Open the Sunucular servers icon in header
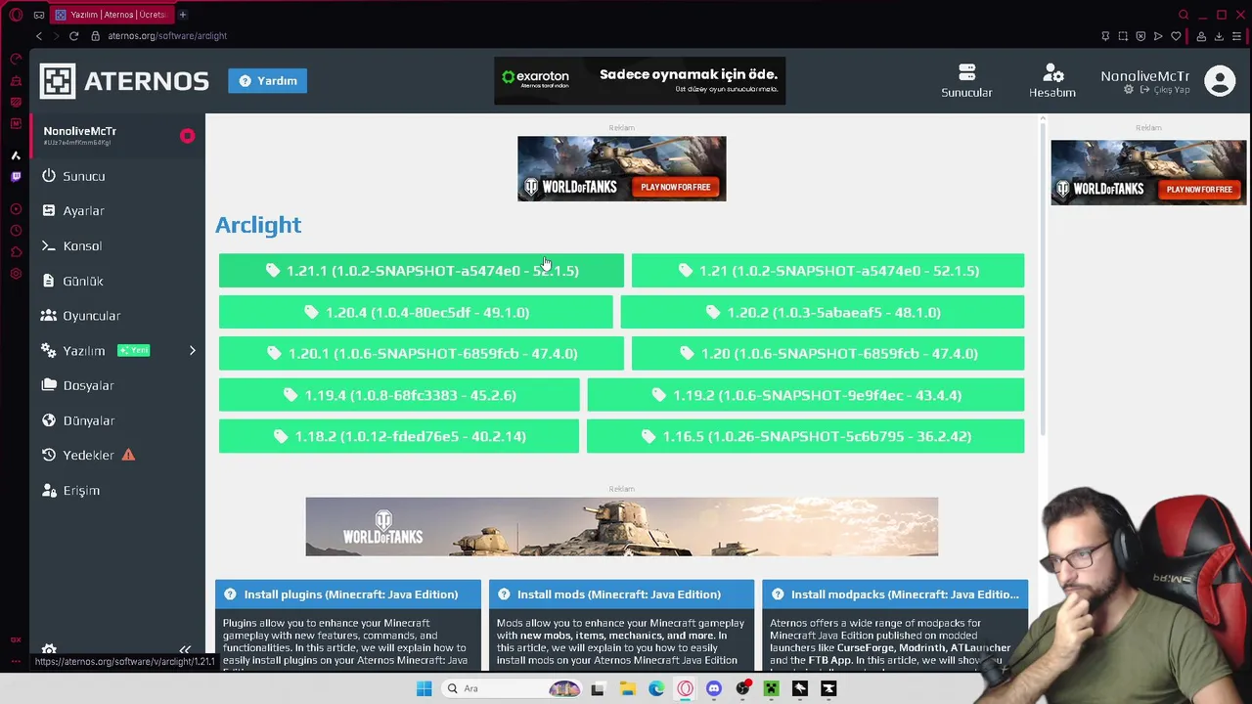Image resolution: width=1252 pixels, height=704 pixels. [x=966, y=72]
